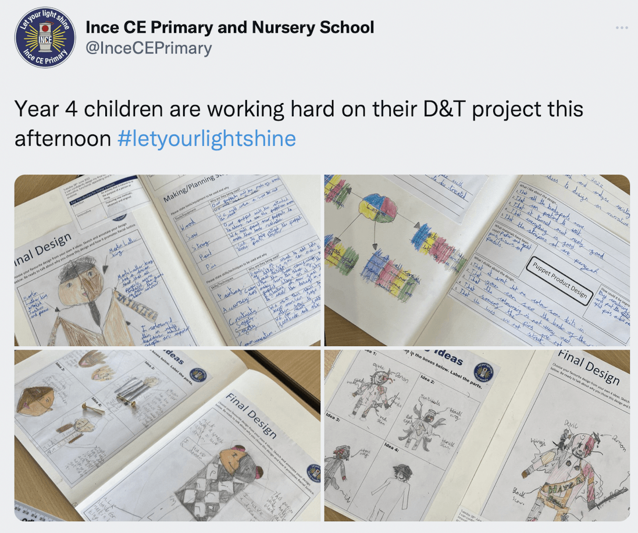Open the Ince CE Primary profile avatar
Screen dimensions: 638x533
click(x=45, y=37)
